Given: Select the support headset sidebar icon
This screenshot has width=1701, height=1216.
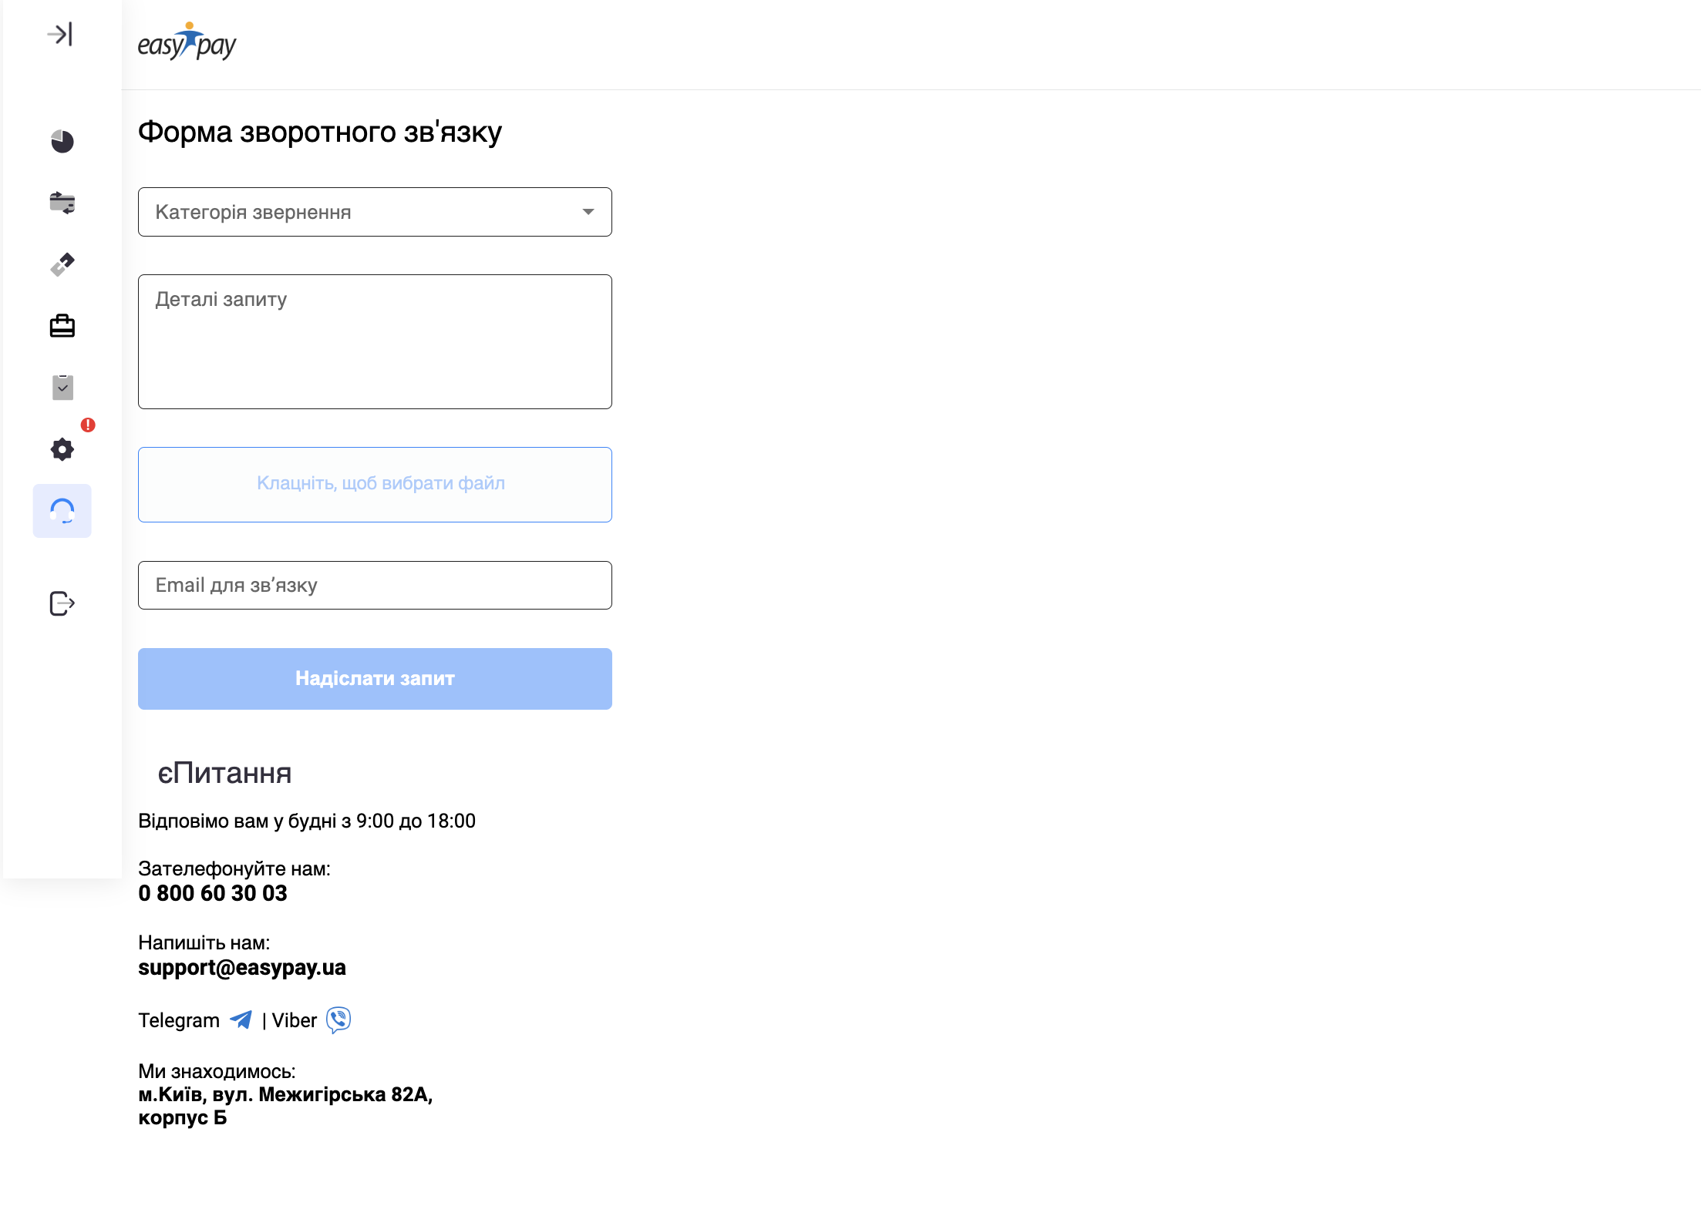Looking at the screenshot, I should click(62, 511).
